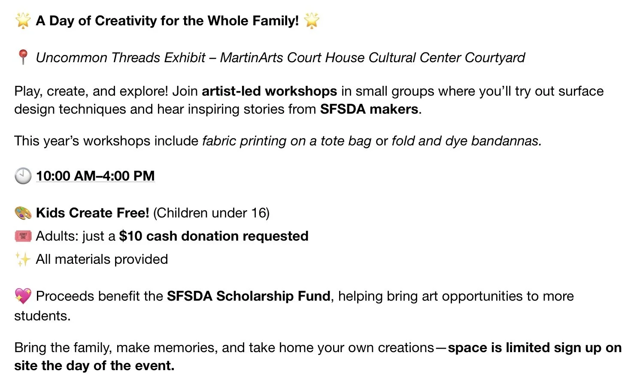Click the artist palette emoji
This screenshot has height=383, width=634.
click(x=23, y=213)
